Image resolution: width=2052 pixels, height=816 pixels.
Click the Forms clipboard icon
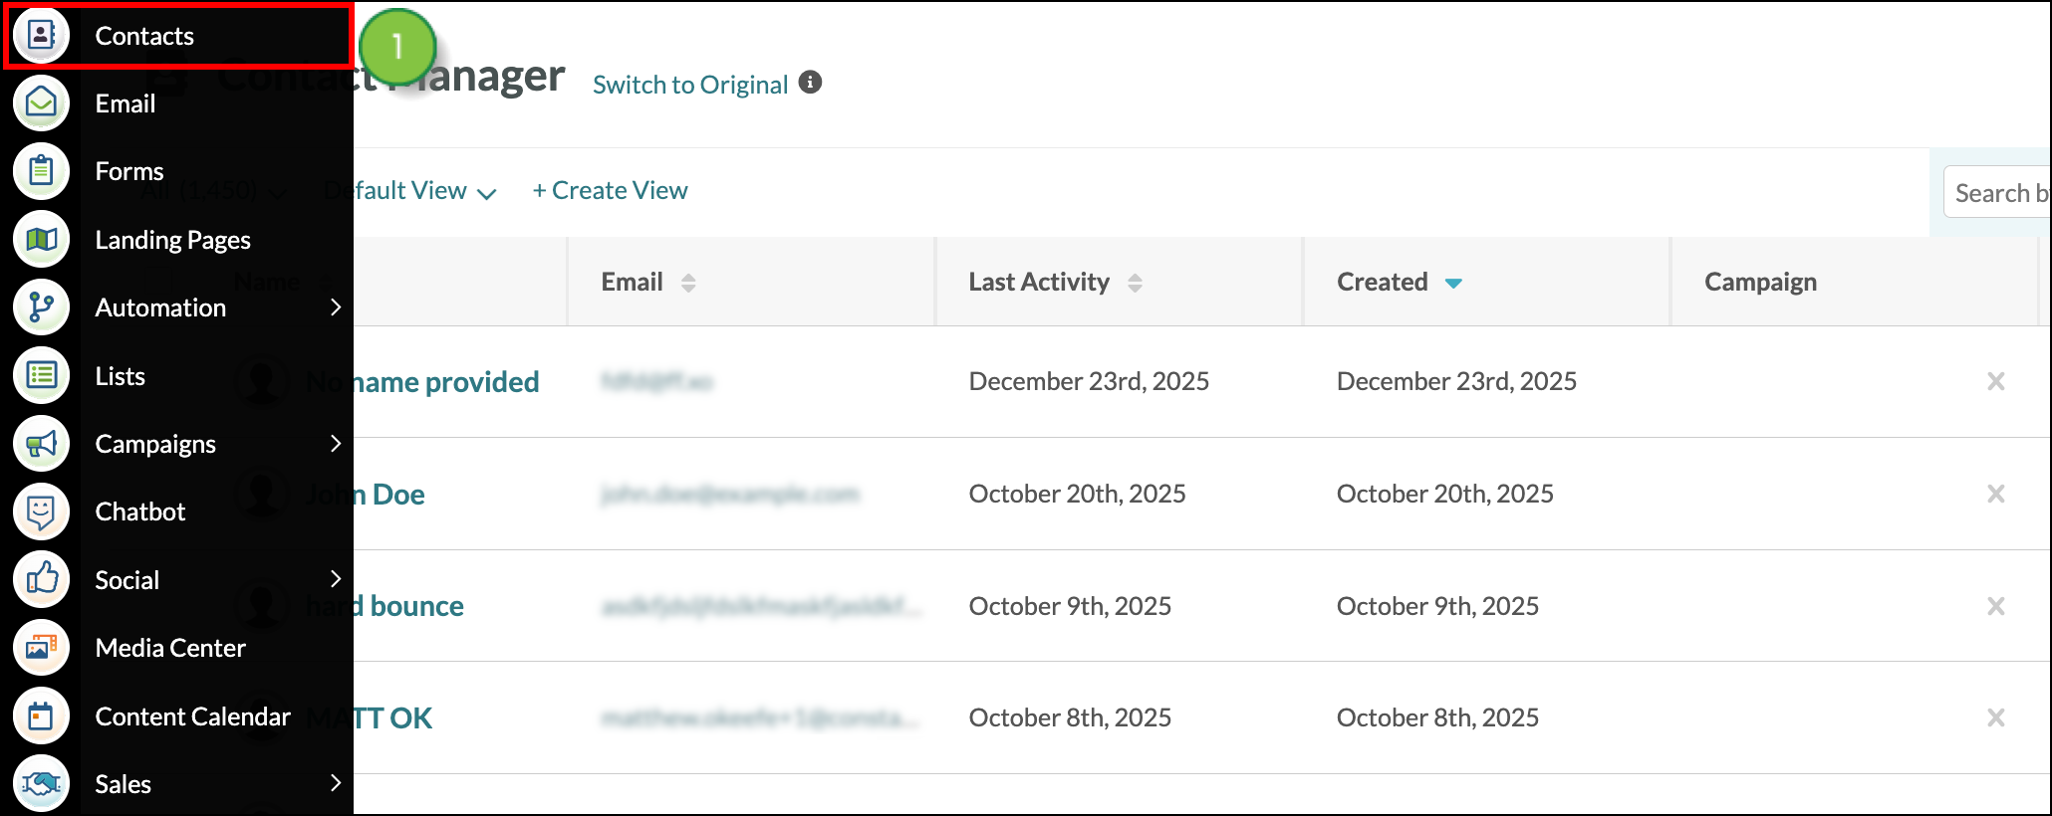click(41, 171)
